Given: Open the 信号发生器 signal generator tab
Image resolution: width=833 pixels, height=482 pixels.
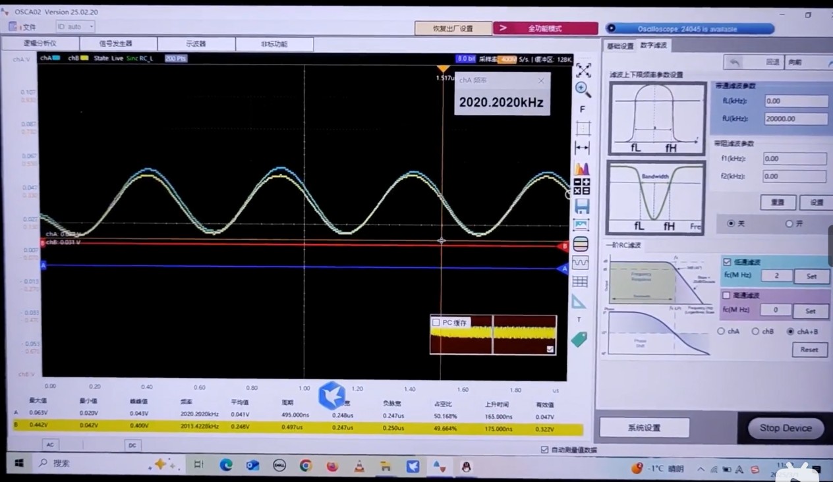Looking at the screenshot, I should 117,43.
